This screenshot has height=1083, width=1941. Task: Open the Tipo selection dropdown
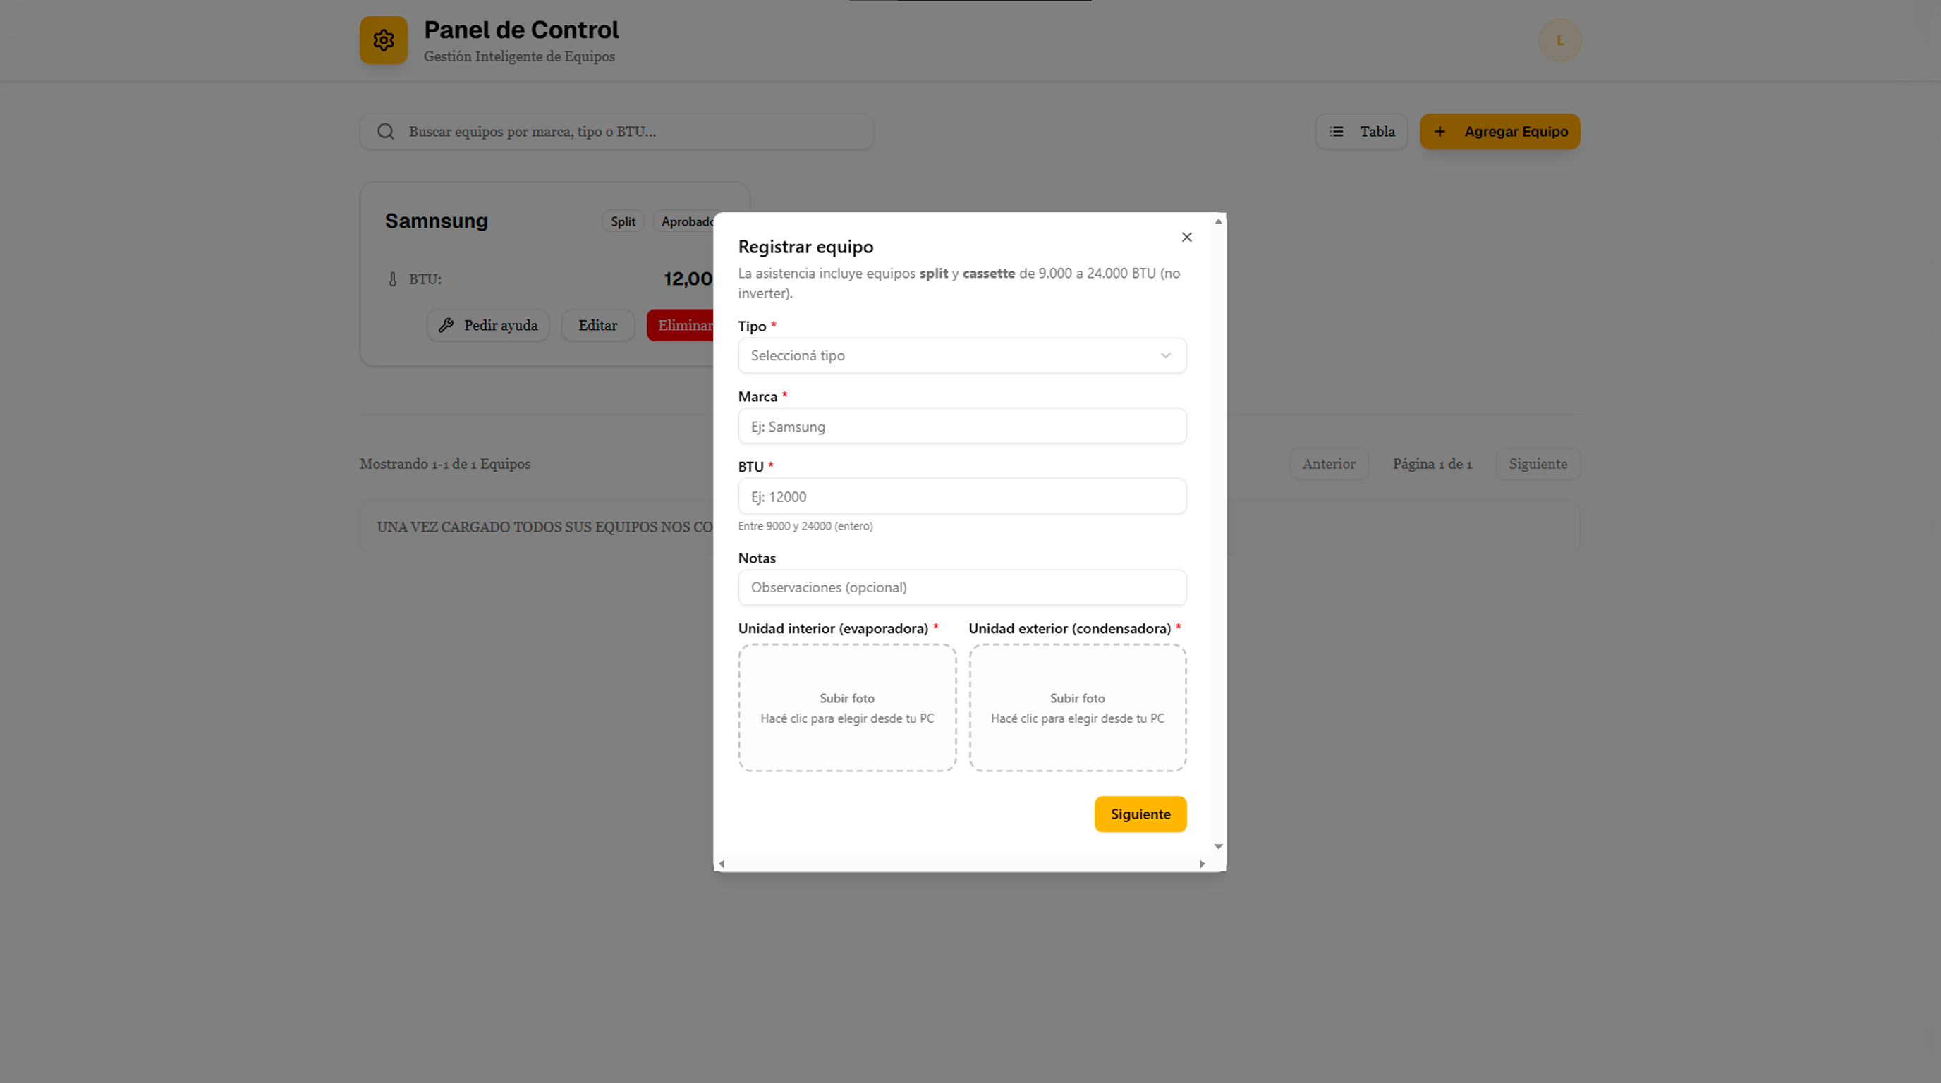tap(962, 355)
